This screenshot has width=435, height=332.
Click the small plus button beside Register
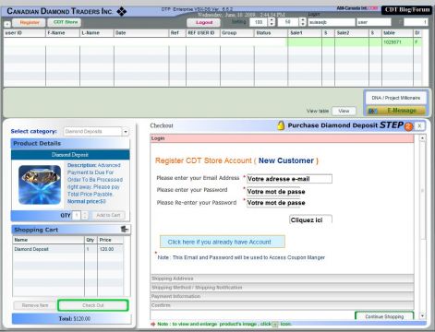click(7, 24)
